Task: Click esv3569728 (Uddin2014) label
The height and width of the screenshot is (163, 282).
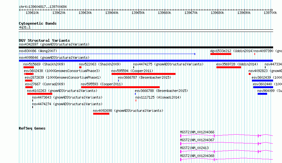Action: click(x=237, y=64)
